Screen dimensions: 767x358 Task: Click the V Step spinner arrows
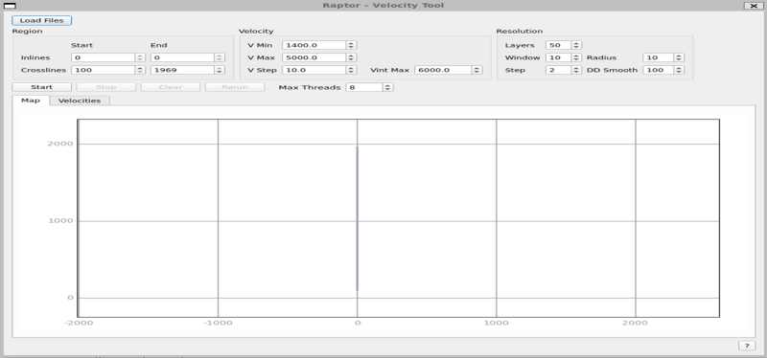tap(351, 70)
